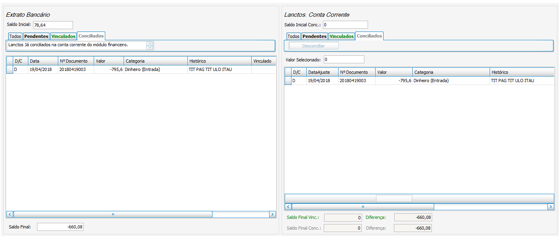Click the Desconciliar button

pyautogui.click(x=313, y=46)
